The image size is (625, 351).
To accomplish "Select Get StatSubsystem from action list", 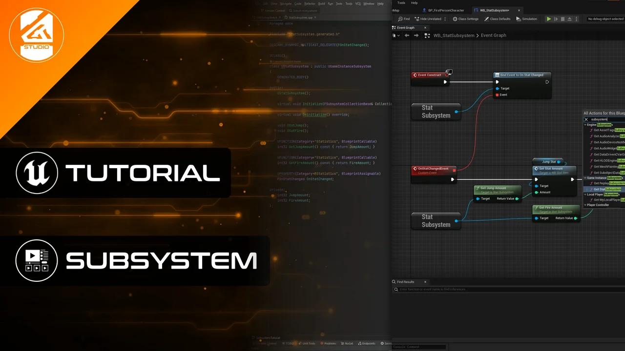I will 607,189.
